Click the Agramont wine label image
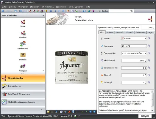The image size is (156, 119). pyautogui.click(x=71, y=67)
